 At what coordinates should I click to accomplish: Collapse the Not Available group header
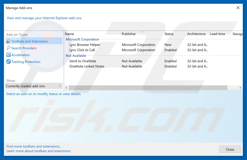[76, 56]
